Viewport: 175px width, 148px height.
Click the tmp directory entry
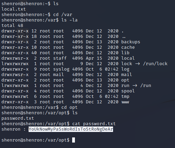coord(125,97)
